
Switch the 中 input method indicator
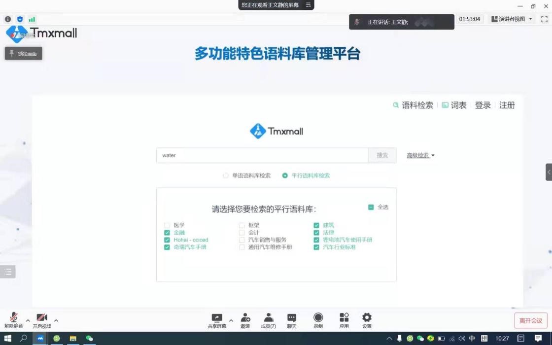coord(472,338)
